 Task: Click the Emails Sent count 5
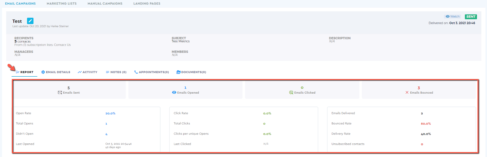[69, 88]
